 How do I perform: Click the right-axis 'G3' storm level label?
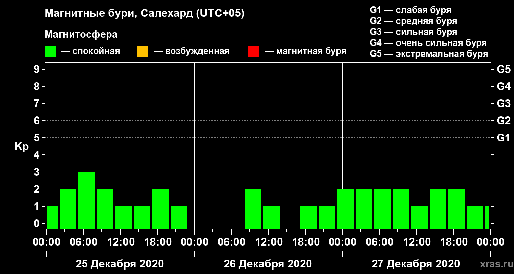pyautogui.click(x=504, y=103)
